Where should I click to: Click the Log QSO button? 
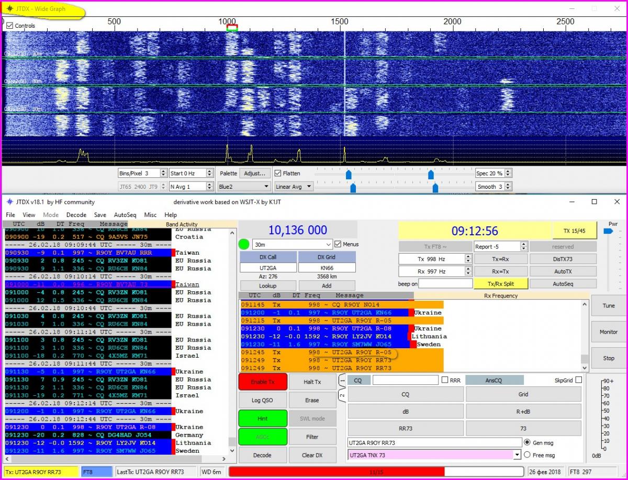[262, 400]
